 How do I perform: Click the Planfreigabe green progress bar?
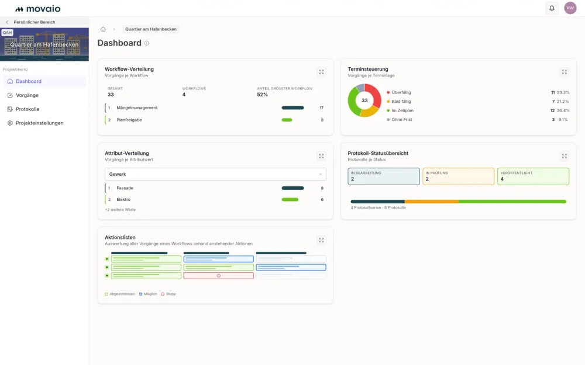(x=287, y=120)
